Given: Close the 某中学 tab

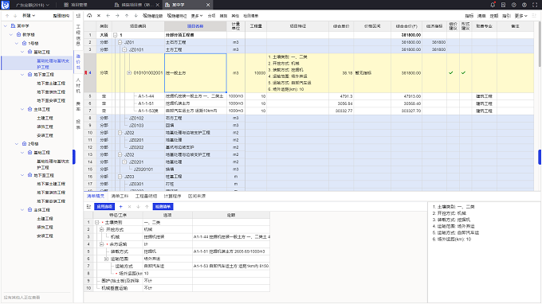Looking at the screenshot, I should [208, 5].
